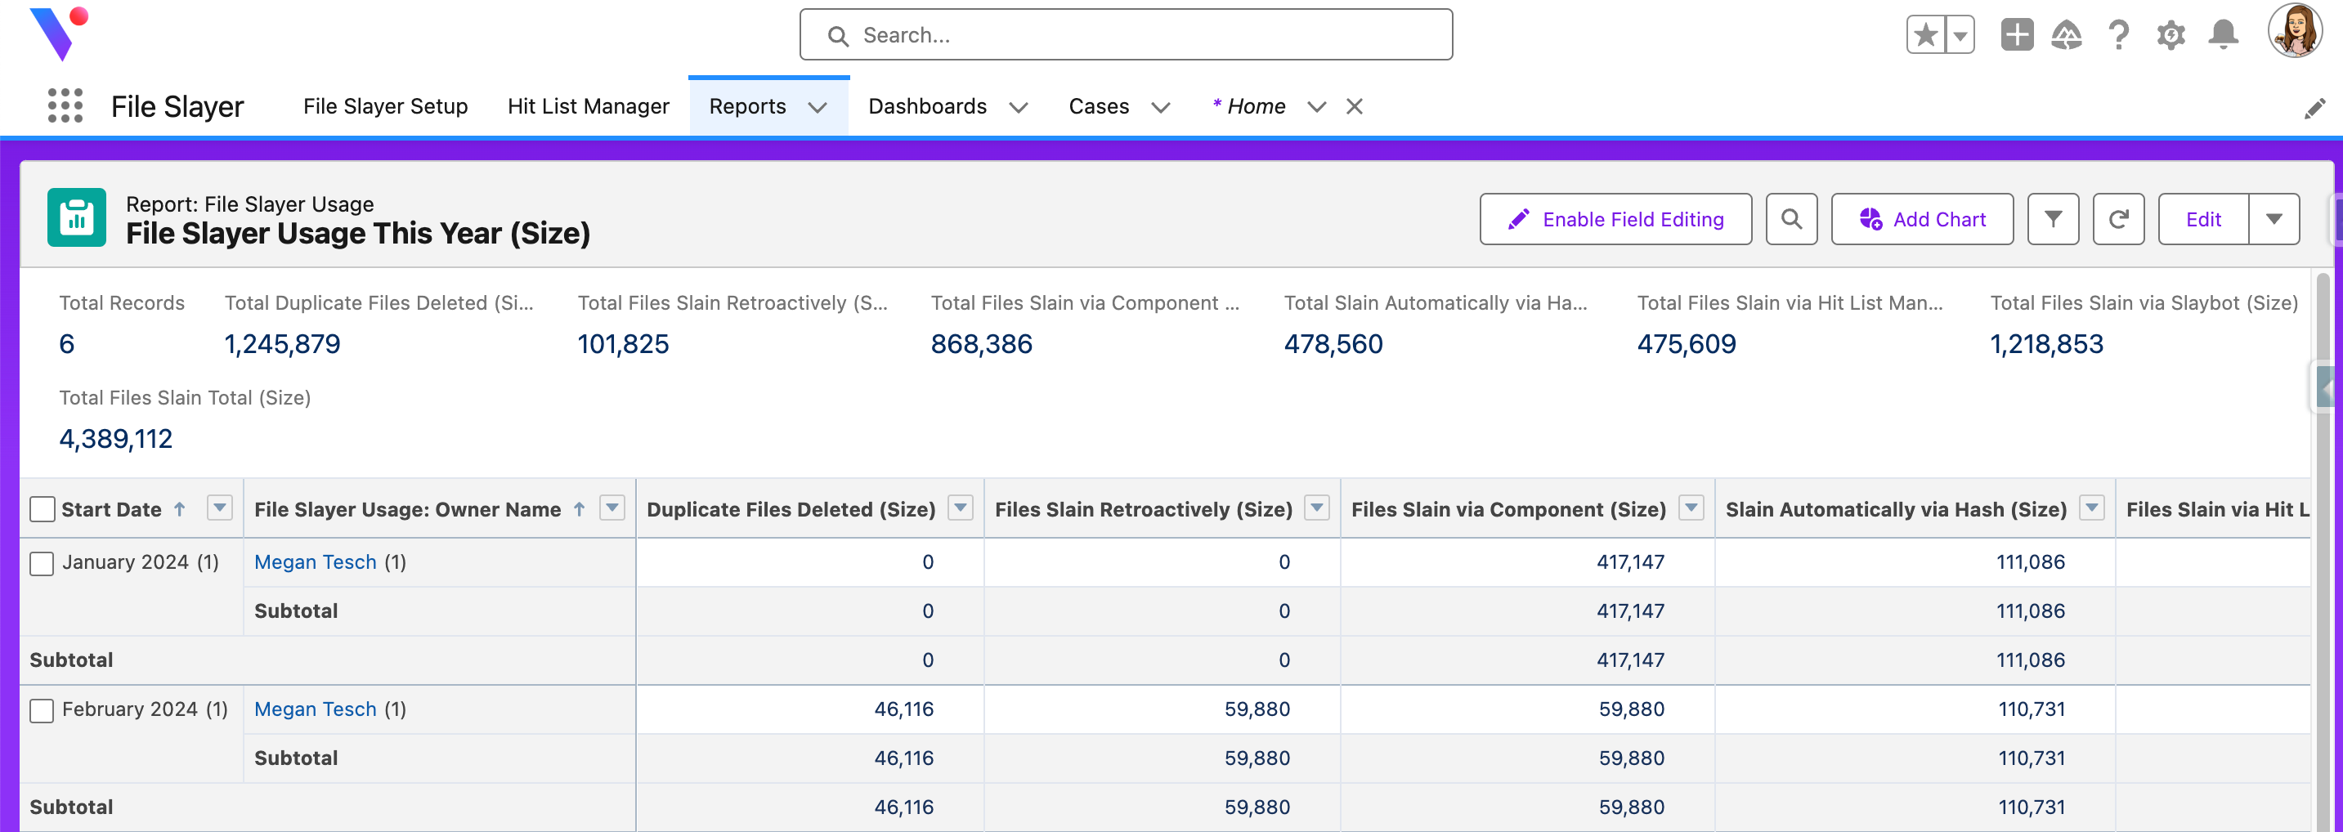
Task: Open Files Slain Retroactively (Size) column menu
Action: coord(1316,508)
